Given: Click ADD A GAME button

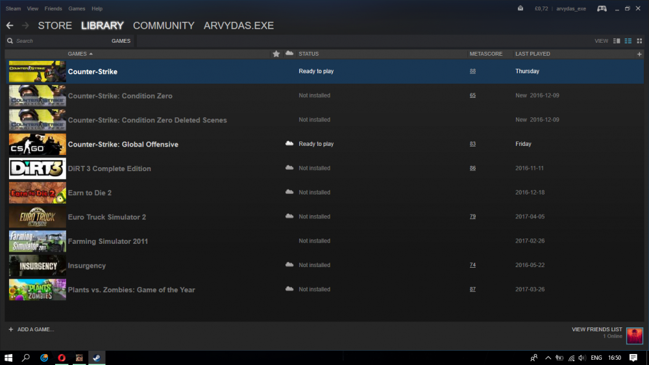Looking at the screenshot, I should [31, 329].
